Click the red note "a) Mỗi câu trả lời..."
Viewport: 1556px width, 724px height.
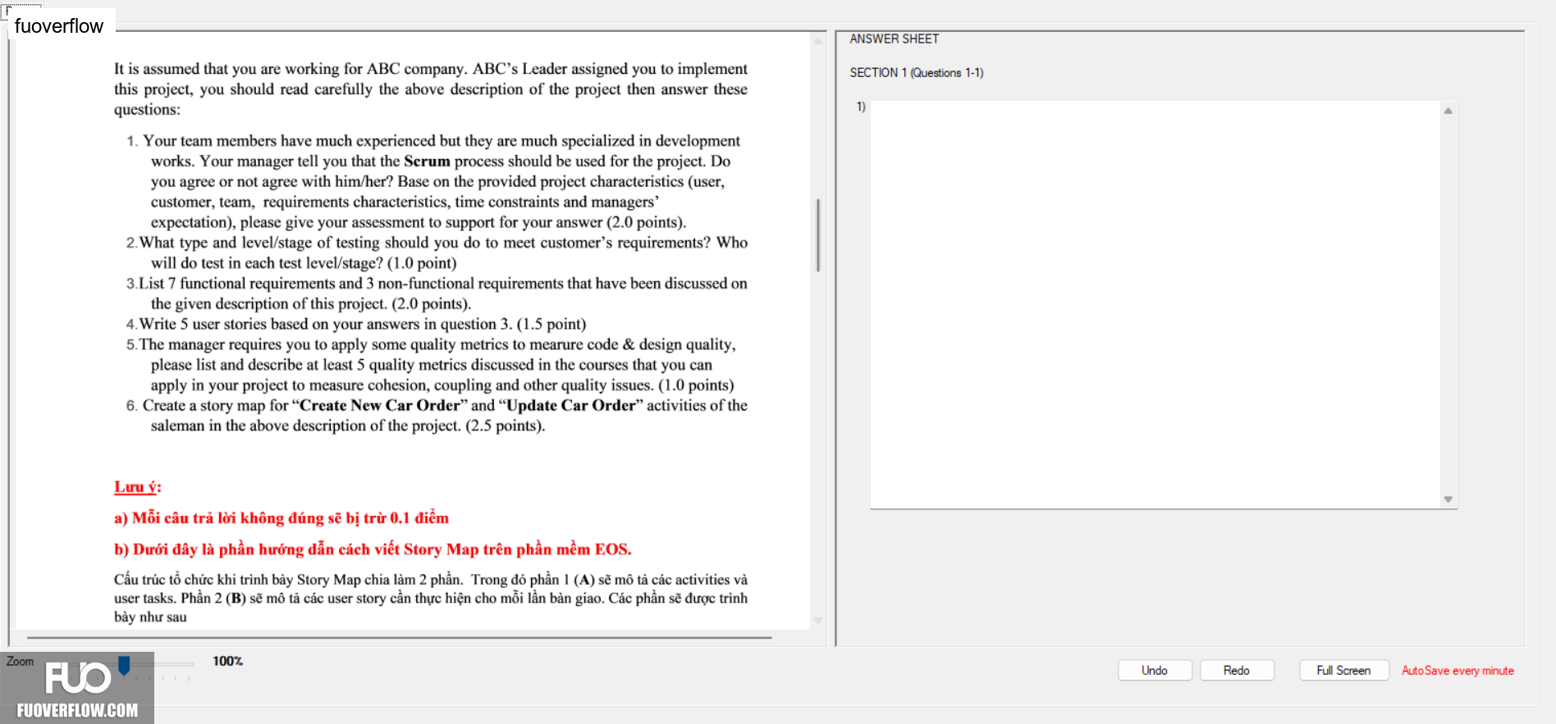281,518
